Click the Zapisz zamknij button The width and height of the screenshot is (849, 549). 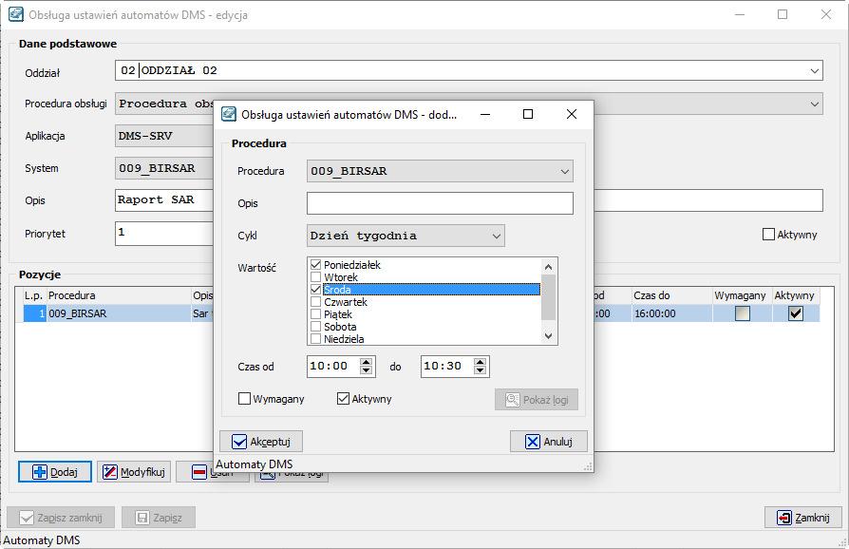61,517
